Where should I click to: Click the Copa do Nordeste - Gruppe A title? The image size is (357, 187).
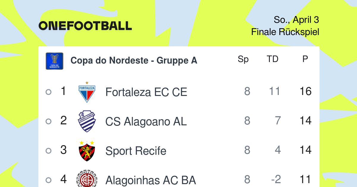(134, 61)
